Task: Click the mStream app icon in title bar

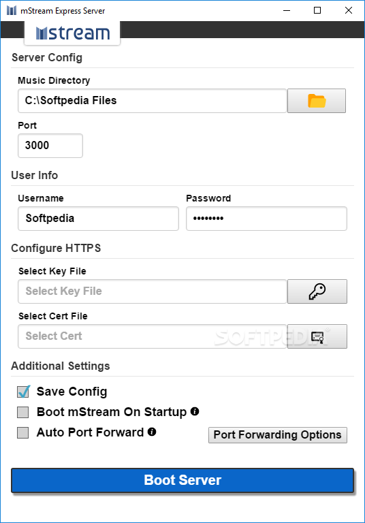Action: (12, 10)
